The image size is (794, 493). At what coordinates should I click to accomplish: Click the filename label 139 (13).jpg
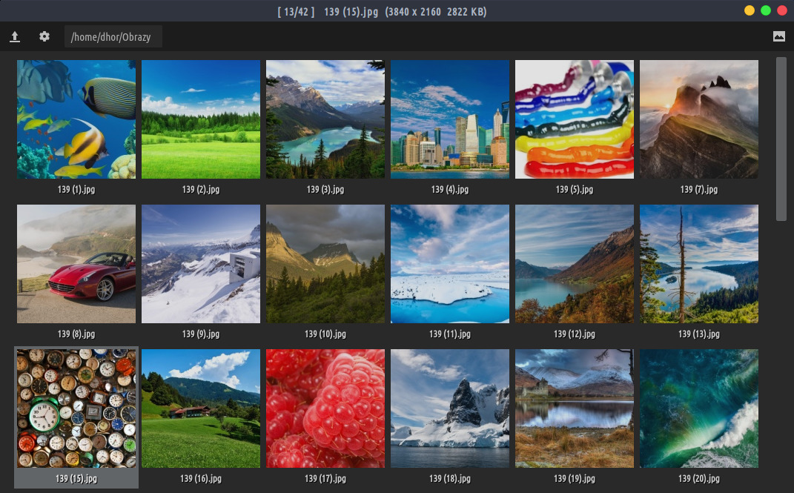tap(699, 334)
